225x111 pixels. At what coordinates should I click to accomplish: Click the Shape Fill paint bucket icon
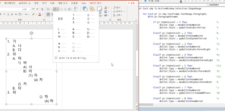tap(106, 7)
